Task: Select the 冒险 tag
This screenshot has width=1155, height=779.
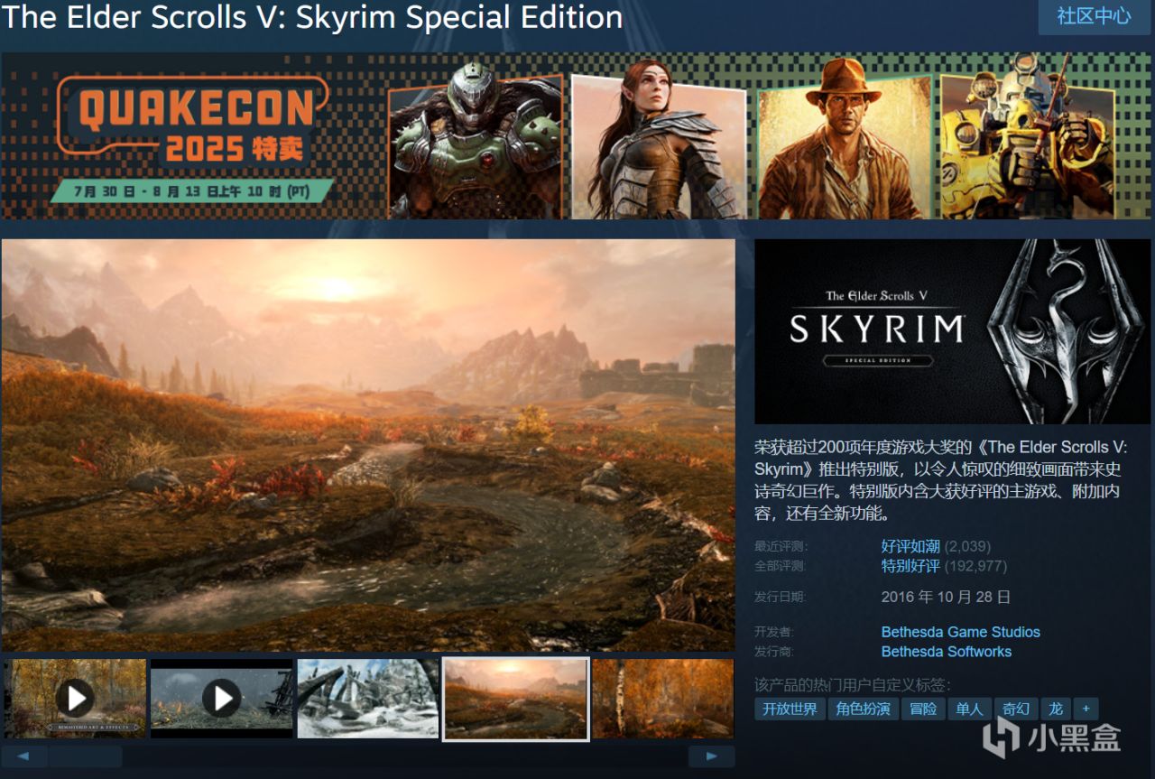Action: coord(923,709)
